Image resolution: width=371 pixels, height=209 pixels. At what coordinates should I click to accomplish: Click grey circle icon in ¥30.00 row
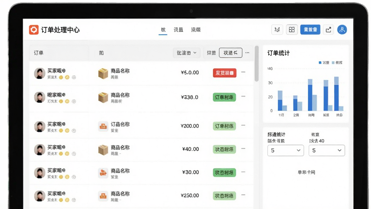74,177
